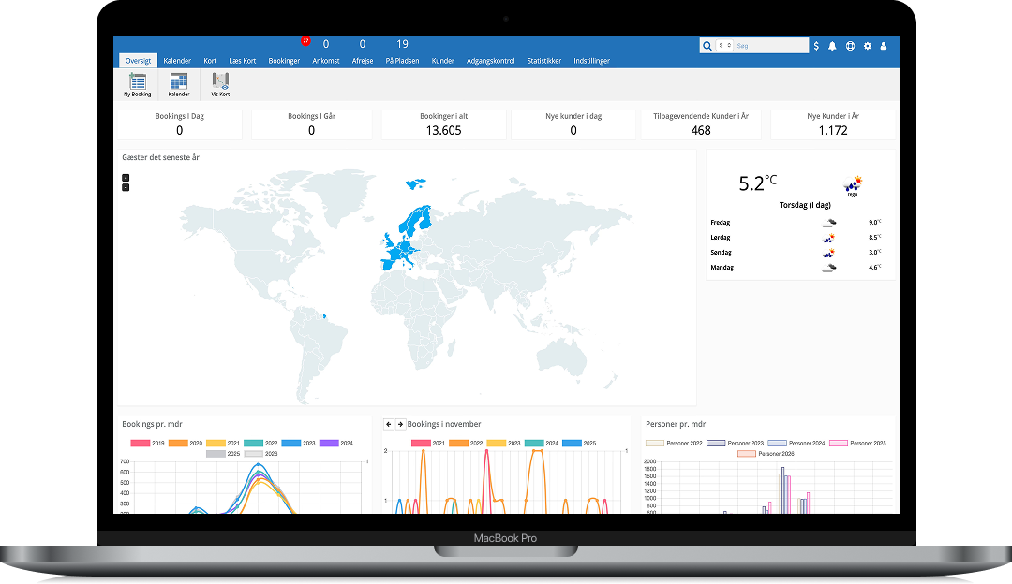Viewport: 1012px width, 584px height.
Task: Open the Indstillinger tab
Action: [592, 61]
